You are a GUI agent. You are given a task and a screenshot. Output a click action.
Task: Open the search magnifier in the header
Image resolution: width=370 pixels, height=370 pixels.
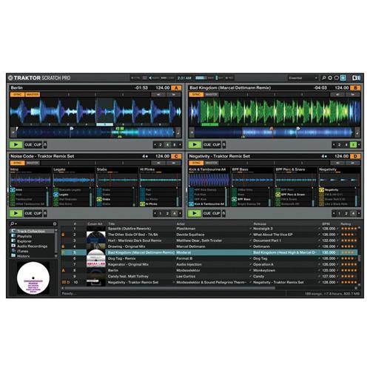(x=323, y=78)
